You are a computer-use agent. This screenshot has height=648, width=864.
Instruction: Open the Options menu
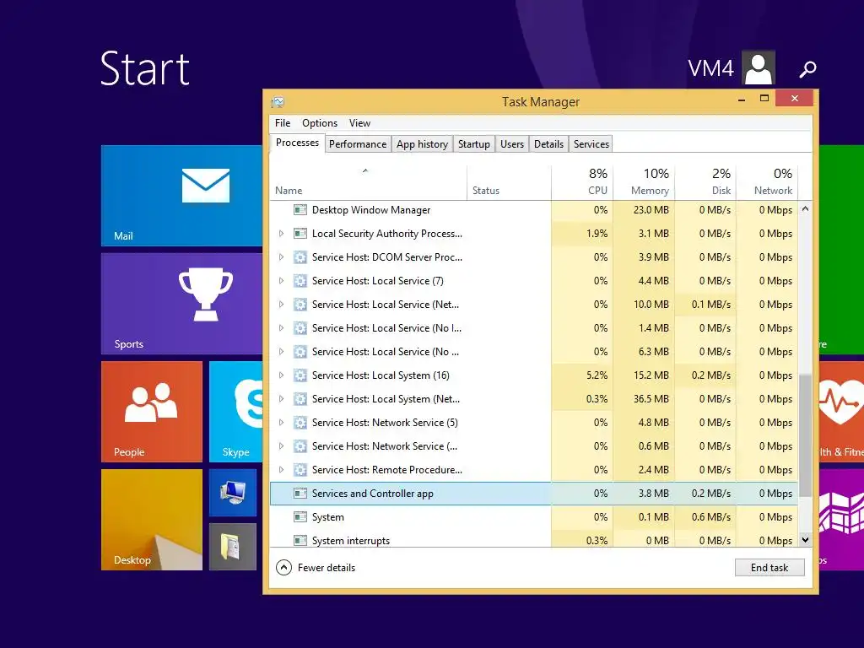[320, 123]
